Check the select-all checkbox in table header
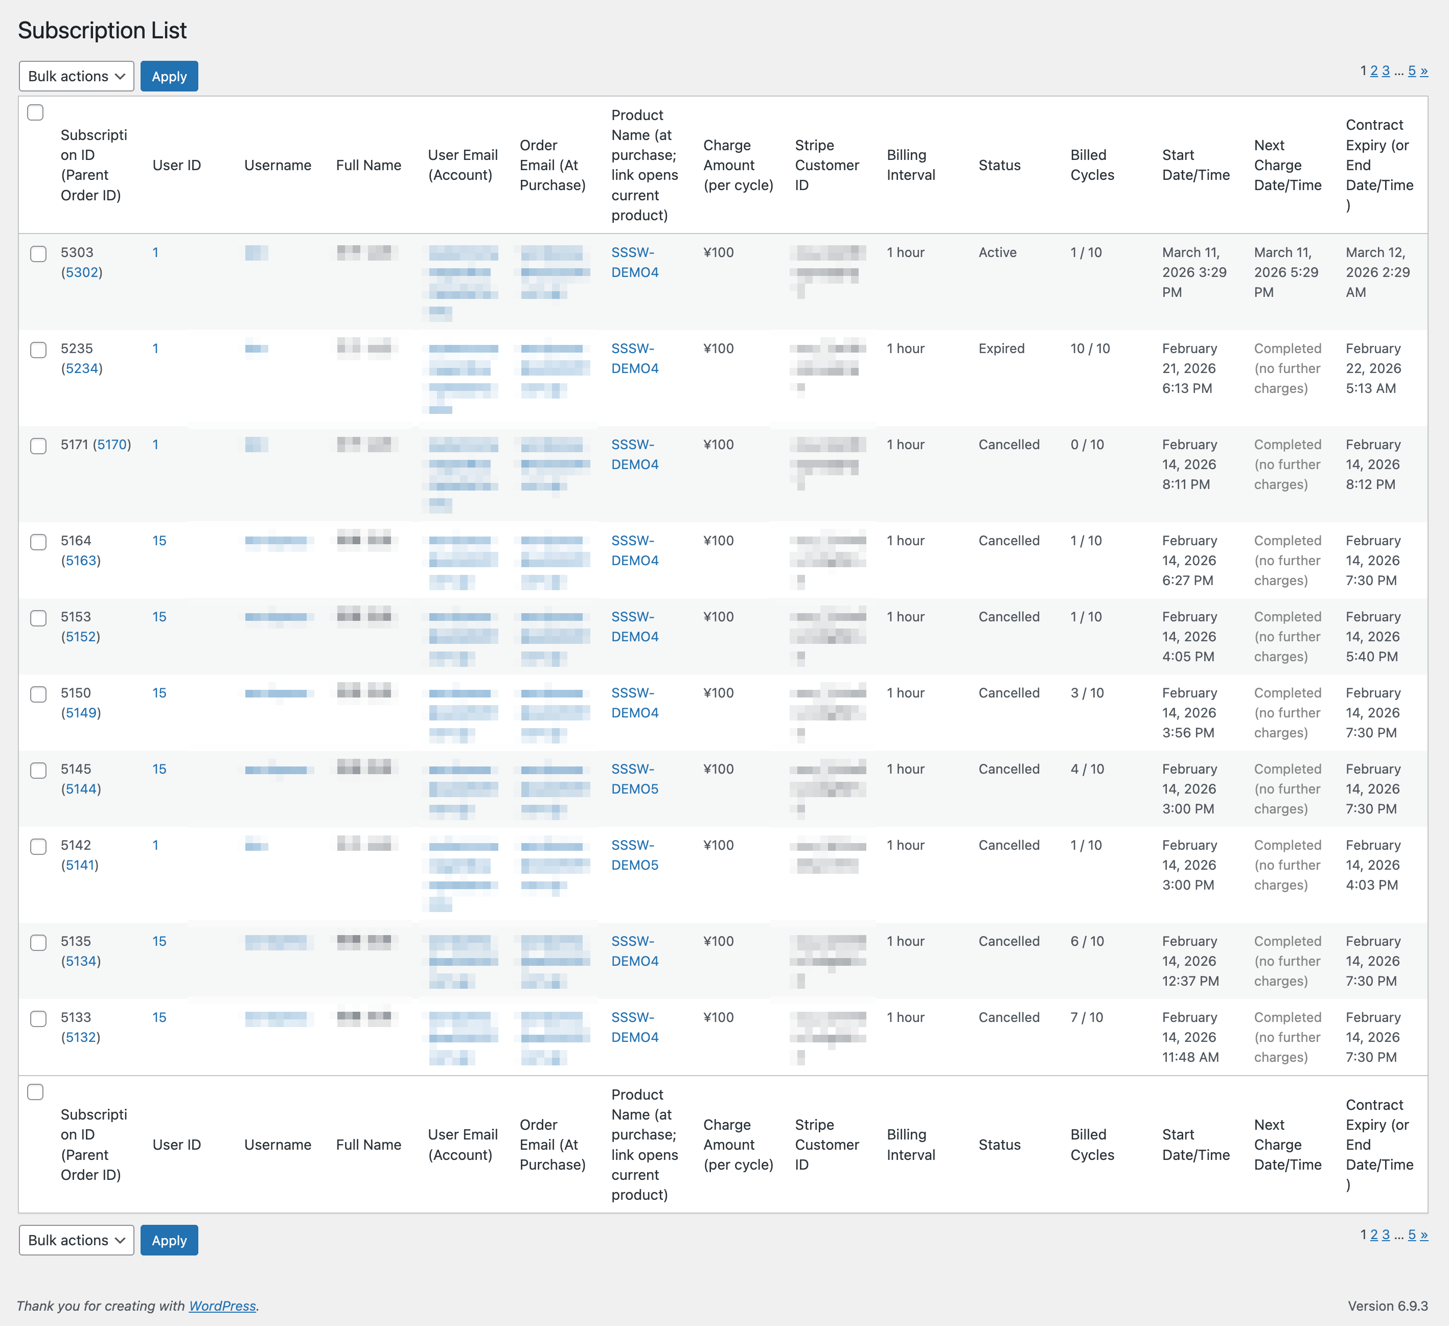 coord(35,112)
